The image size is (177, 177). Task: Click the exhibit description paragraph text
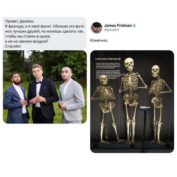[109, 71]
